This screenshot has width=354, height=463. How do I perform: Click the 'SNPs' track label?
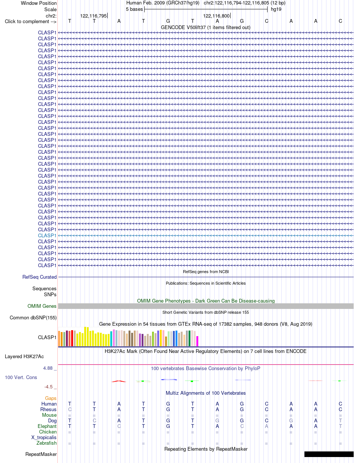pos(50,294)
